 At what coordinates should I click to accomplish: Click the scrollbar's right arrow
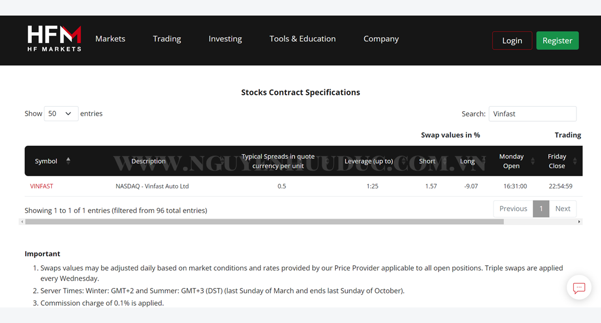coord(579,222)
